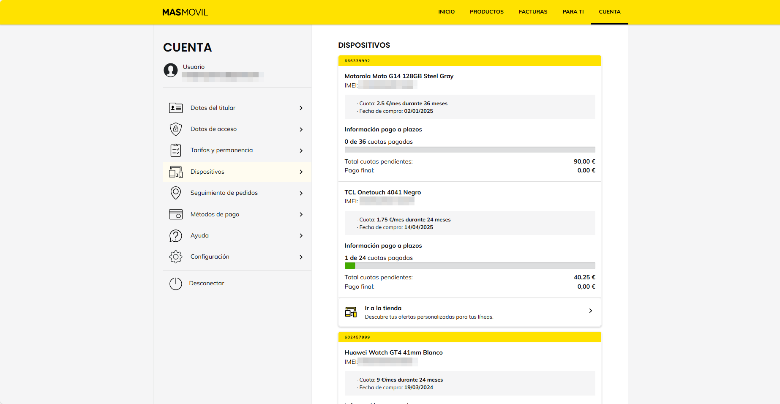780x404 pixels.
Task: Open Configuración settings
Action: click(x=237, y=257)
